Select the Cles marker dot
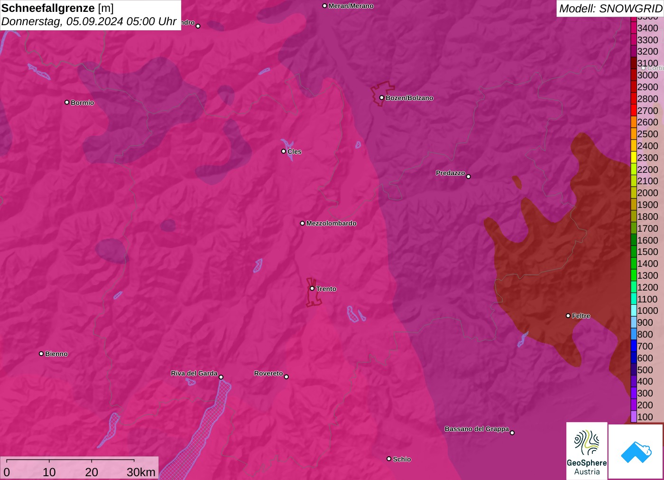Image resolution: width=664 pixels, height=480 pixels. click(x=284, y=151)
